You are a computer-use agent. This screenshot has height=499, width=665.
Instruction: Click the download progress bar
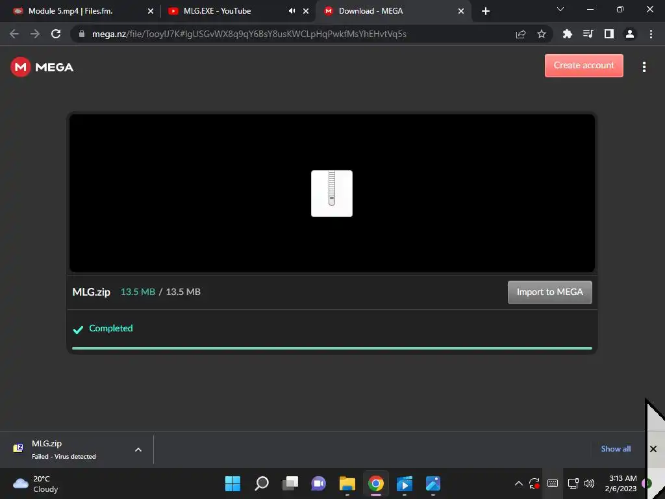(332, 348)
